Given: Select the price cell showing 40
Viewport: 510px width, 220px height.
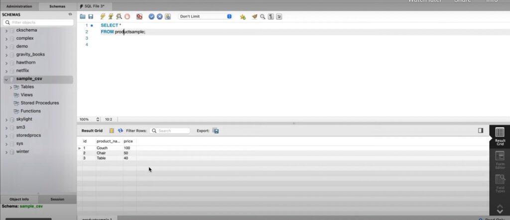Looking at the screenshot, I should point(126,158).
